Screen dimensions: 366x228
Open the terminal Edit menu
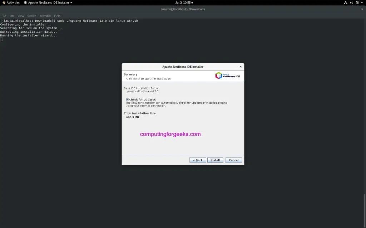[12, 16]
